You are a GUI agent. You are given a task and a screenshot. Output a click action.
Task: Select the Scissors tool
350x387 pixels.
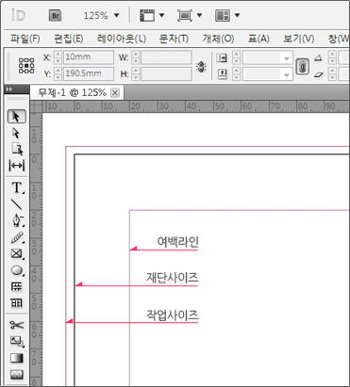pyautogui.click(x=17, y=325)
